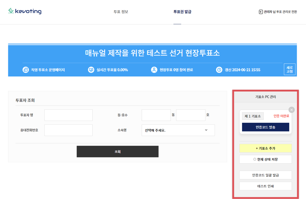
Task: Expand the 소속명 dropdown
Action: click(178, 130)
